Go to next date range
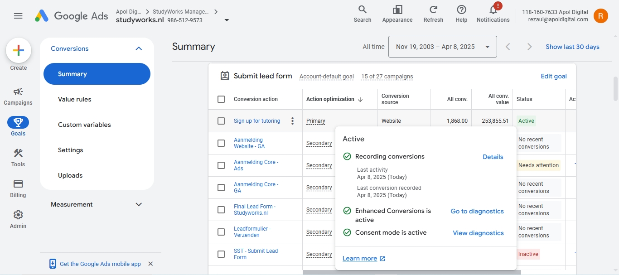This screenshot has height=275, width=619. click(x=529, y=47)
